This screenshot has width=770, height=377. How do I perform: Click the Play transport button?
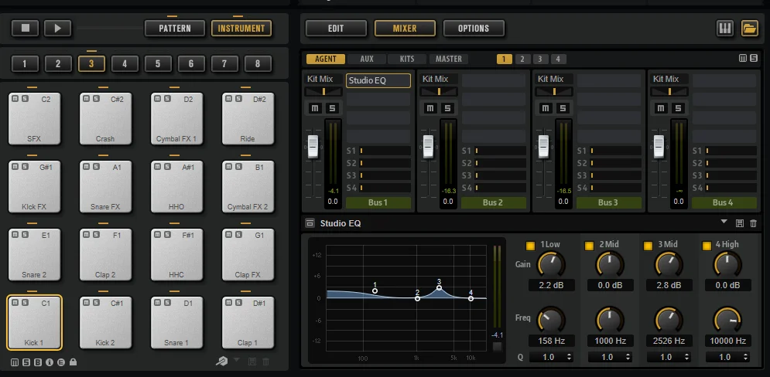click(x=57, y=28)
